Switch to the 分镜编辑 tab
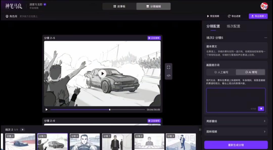The width and height of the screenshot is (273, 150). pyautogui.click(x=153, y=6)
